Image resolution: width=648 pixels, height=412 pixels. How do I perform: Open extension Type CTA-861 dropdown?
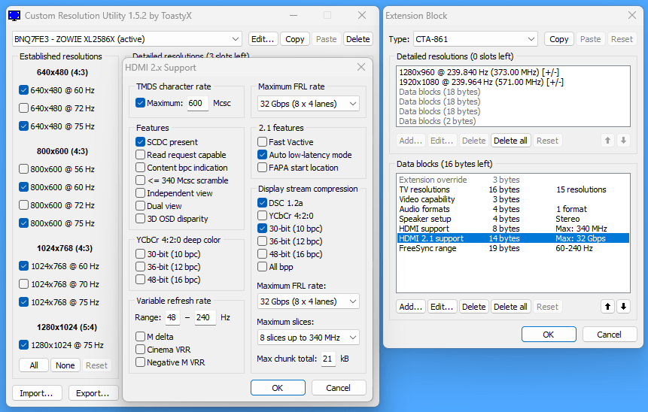(x=475, y=39)
